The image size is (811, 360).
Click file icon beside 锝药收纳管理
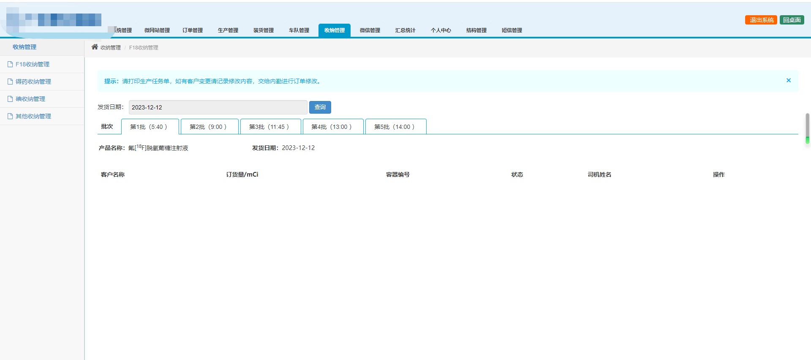(10, 82)
